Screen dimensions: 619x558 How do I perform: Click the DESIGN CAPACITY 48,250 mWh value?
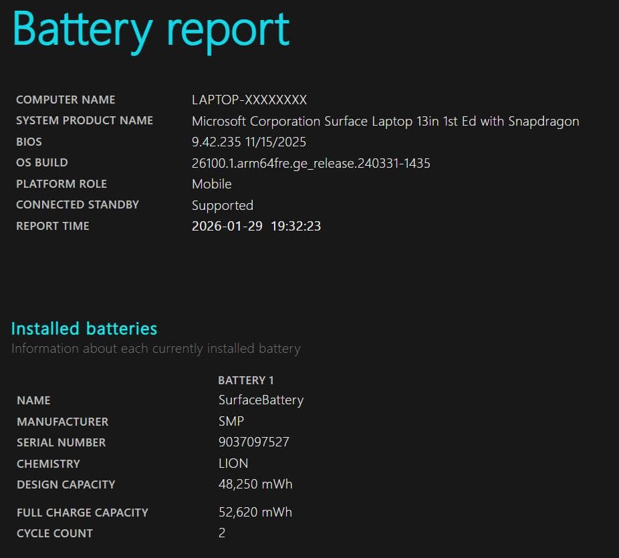[x=255, y=484]
